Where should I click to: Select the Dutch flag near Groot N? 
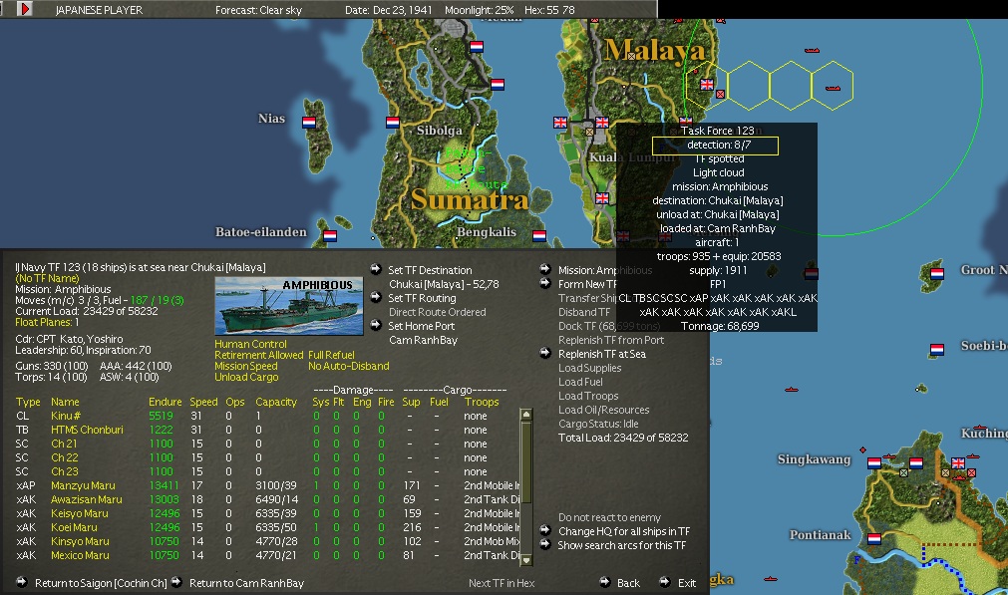tap(937, 274)
